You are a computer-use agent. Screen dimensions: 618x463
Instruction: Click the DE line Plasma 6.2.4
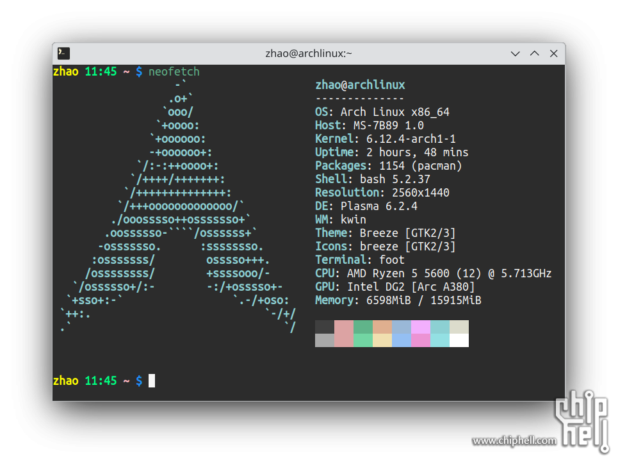[366, 206]
